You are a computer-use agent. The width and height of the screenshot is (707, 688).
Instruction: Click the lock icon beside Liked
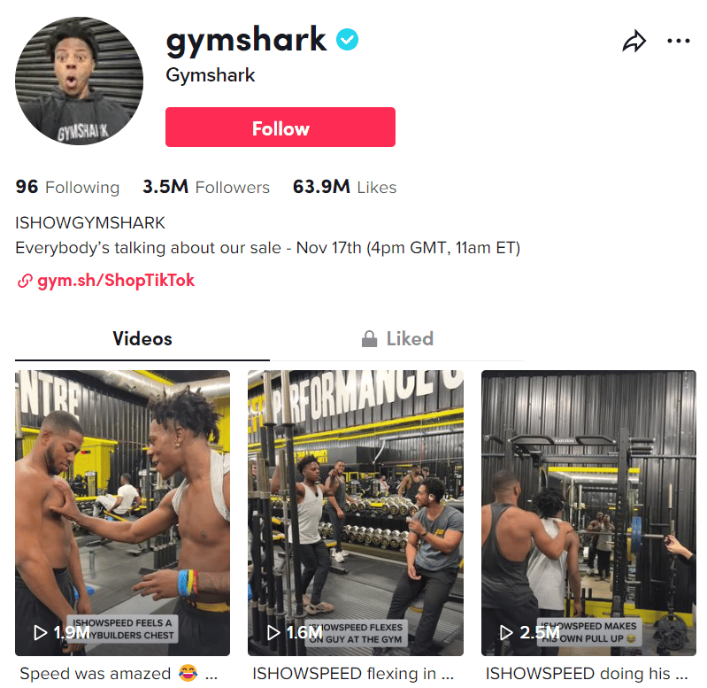(369, 339)
